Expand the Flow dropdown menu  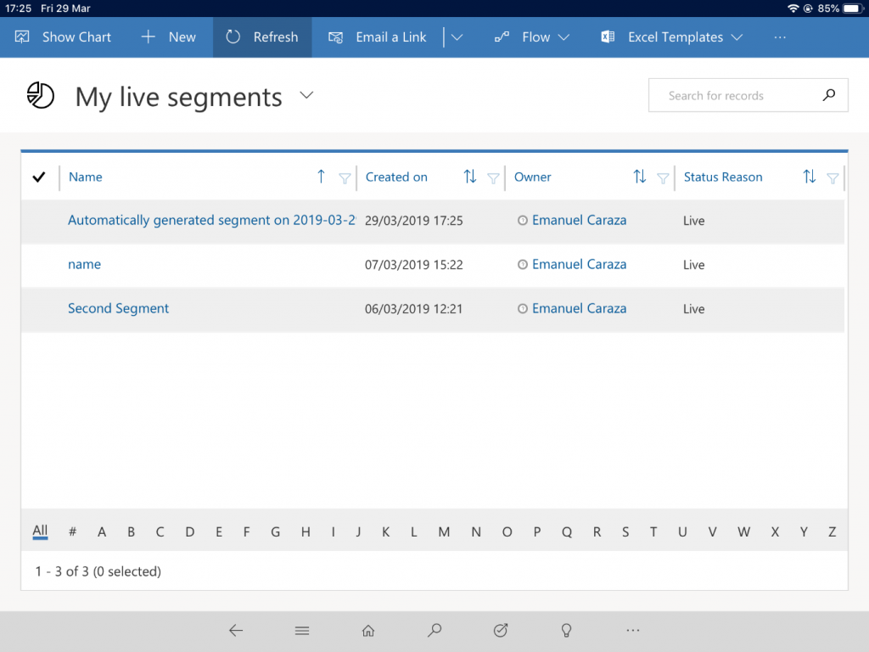pyautogui.click(x=563, y=37)
